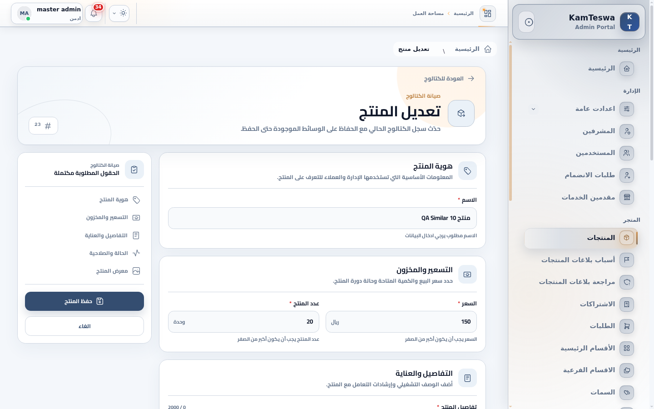Focus the الاسم product name field
Viewport: 654px width, 409px height.
click(x=322, y=218)
